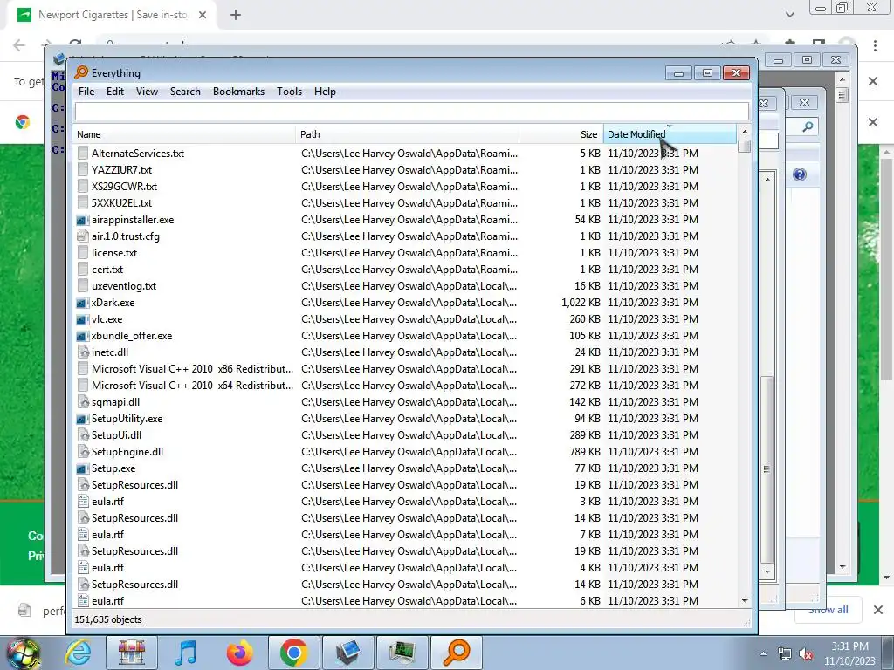Click the taskbar clock 3:31 PM
The height and width of the screenshot is (670, 894).
coord(849,646)
